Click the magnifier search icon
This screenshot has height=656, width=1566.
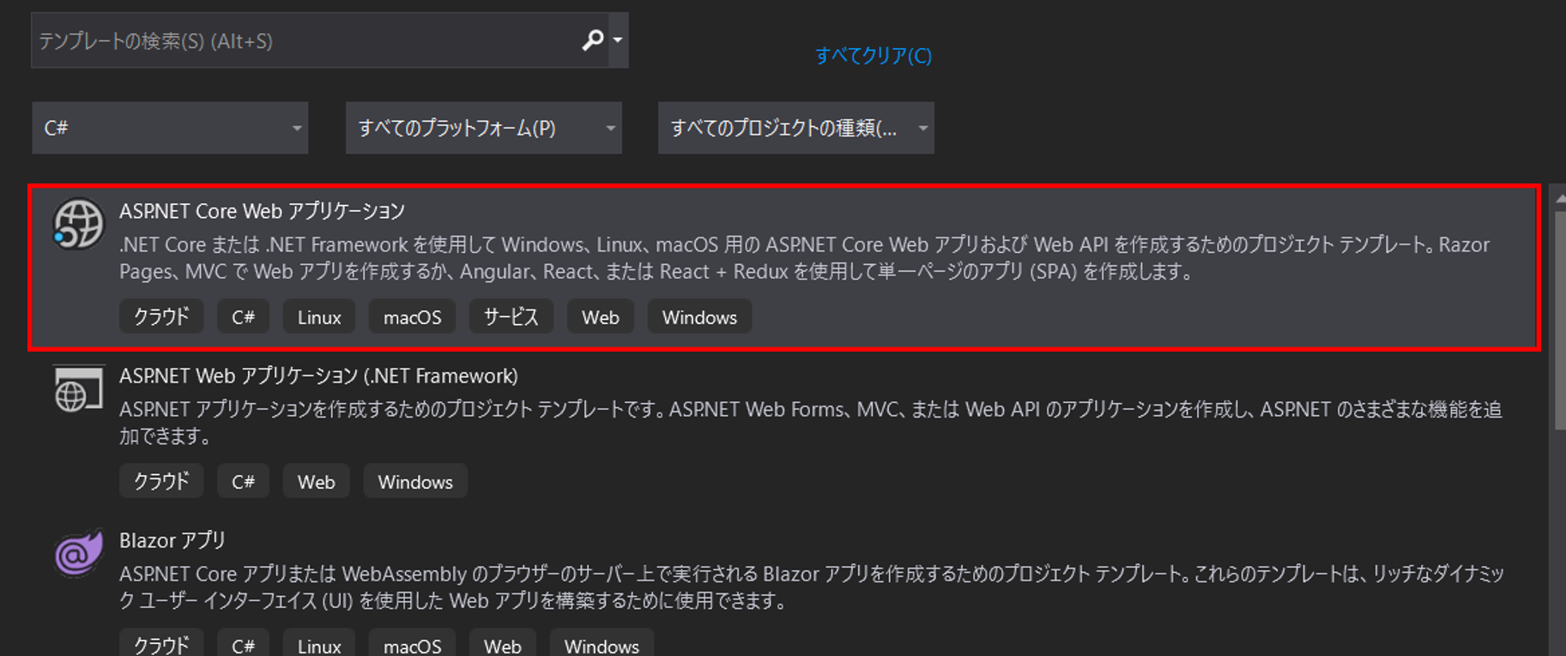click(593, 39)
